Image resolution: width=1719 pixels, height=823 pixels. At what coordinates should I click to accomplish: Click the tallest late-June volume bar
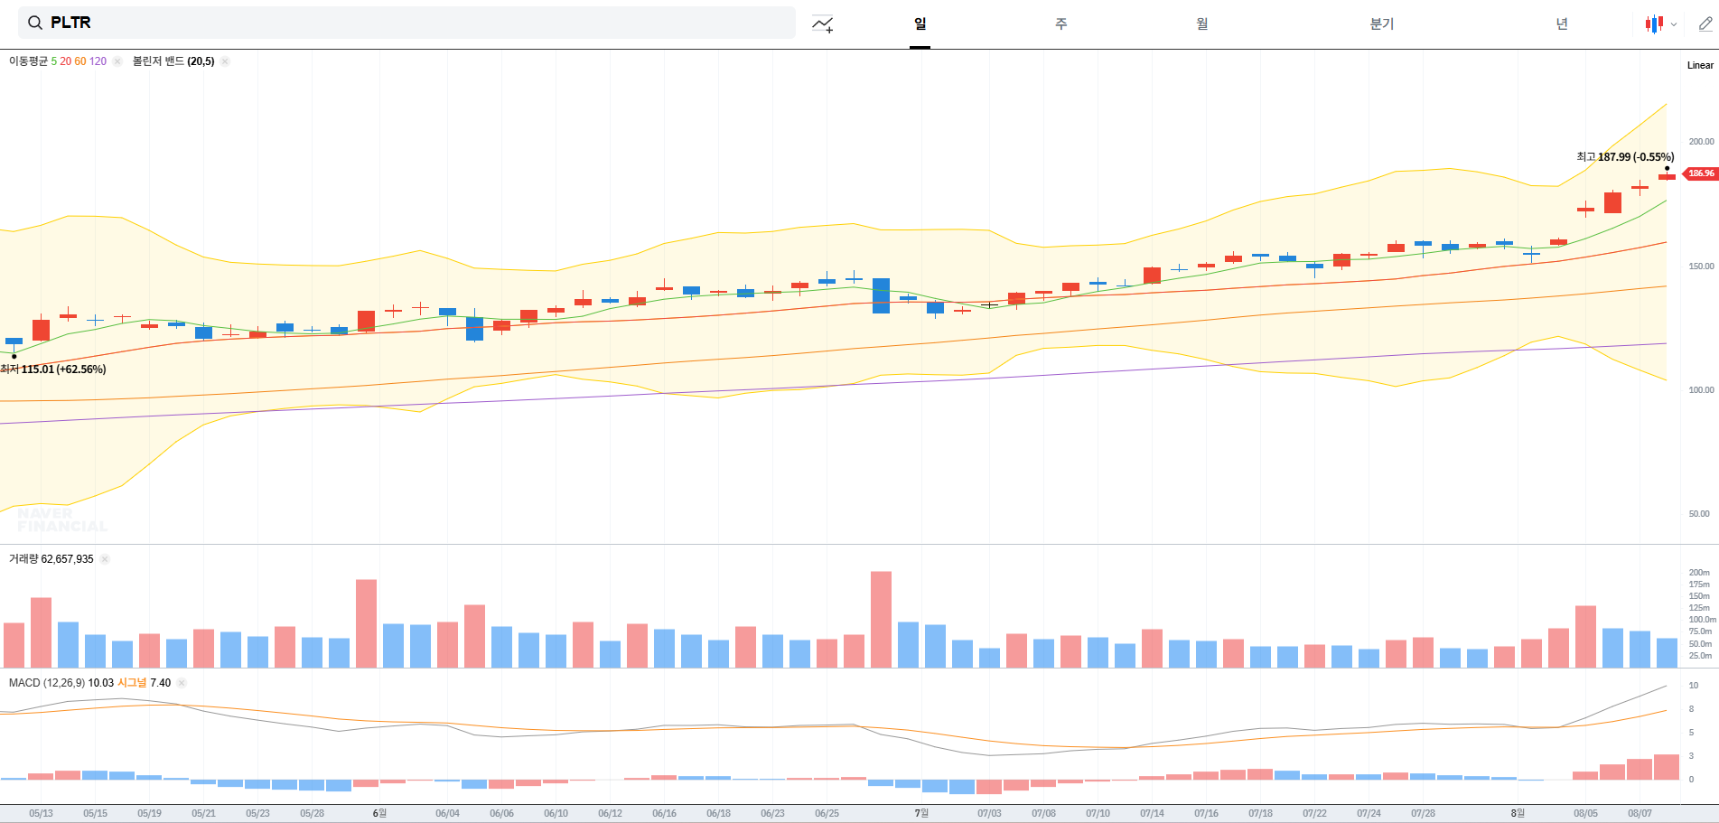click(x=881, y=620)
